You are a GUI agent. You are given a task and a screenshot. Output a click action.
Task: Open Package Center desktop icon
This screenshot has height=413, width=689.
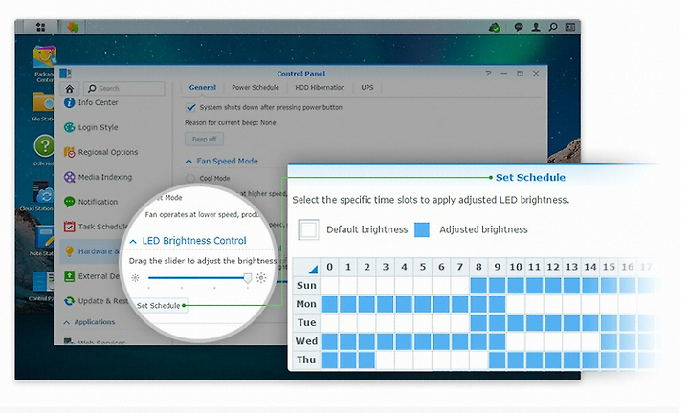coord(44,58)
